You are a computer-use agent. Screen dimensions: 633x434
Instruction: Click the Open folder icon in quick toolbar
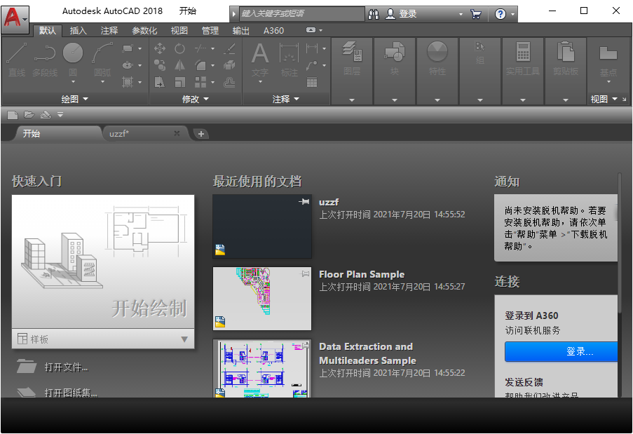click(x=29, y=115)
